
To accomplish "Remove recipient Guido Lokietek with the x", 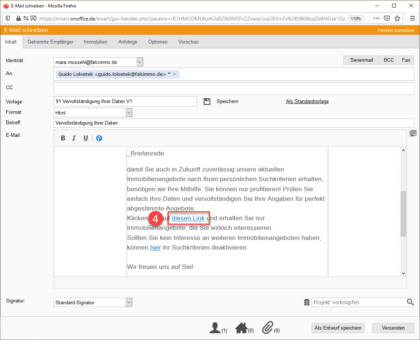I will pyautogui.click(x=174, y=74).
